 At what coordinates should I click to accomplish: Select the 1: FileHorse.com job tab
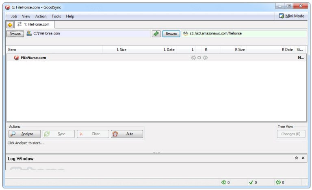[35, 24]
